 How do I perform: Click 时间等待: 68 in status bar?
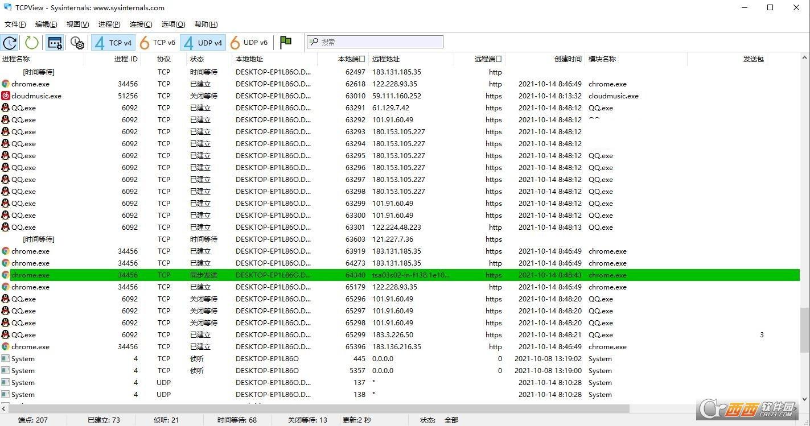[x=237, y=420]
